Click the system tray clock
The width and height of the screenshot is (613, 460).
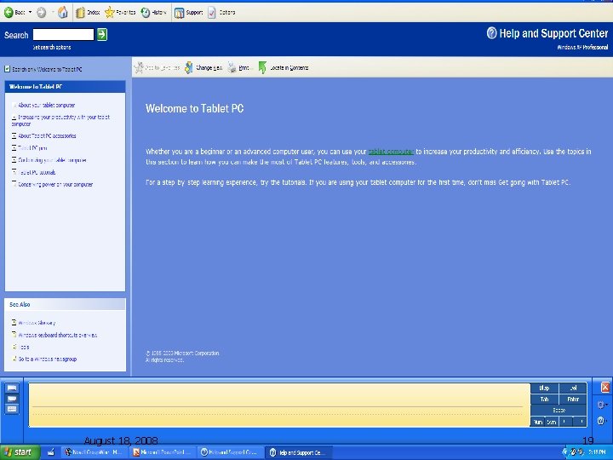click(x=597, y=452)
